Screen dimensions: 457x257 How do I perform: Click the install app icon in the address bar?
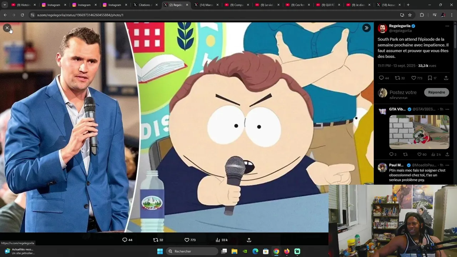(402, 15)
